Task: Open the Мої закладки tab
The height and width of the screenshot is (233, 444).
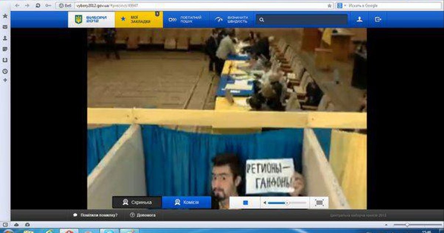Action: pyautogui.click(x=139, y=19)
